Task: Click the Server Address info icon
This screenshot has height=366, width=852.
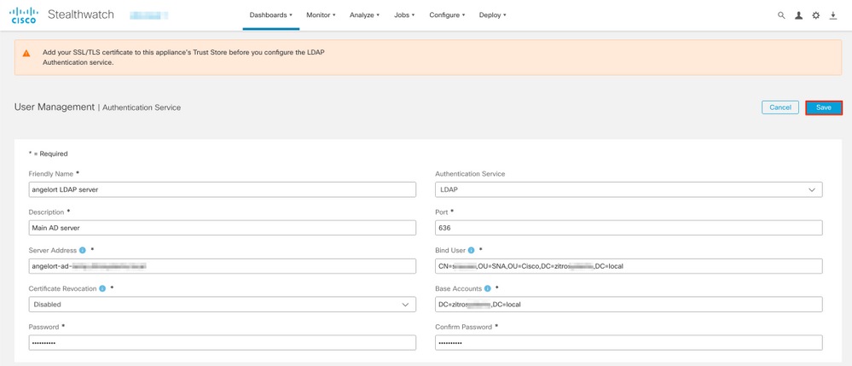Action: coord(83,251)
